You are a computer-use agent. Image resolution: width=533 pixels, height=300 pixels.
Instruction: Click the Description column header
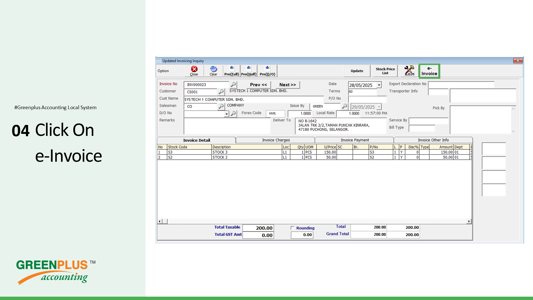247,147
